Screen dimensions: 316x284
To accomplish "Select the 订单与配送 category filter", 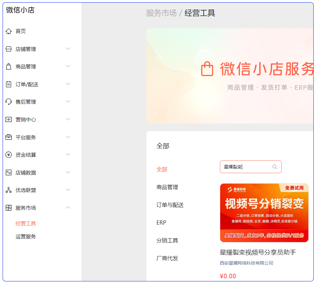I will (x=170, y=205).
